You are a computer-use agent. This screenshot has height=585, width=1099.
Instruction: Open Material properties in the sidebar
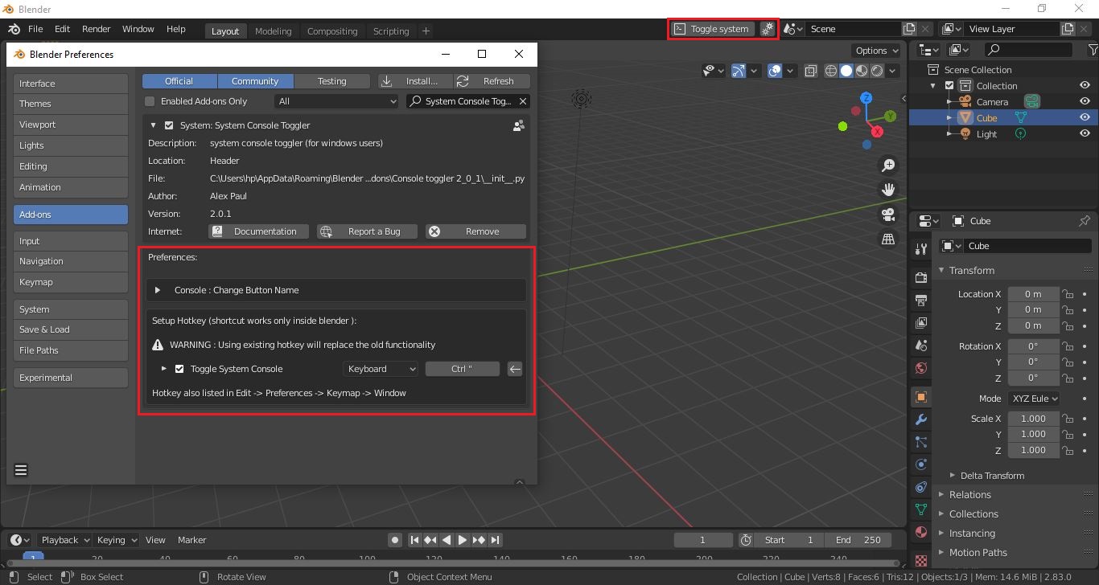[920, 532]
